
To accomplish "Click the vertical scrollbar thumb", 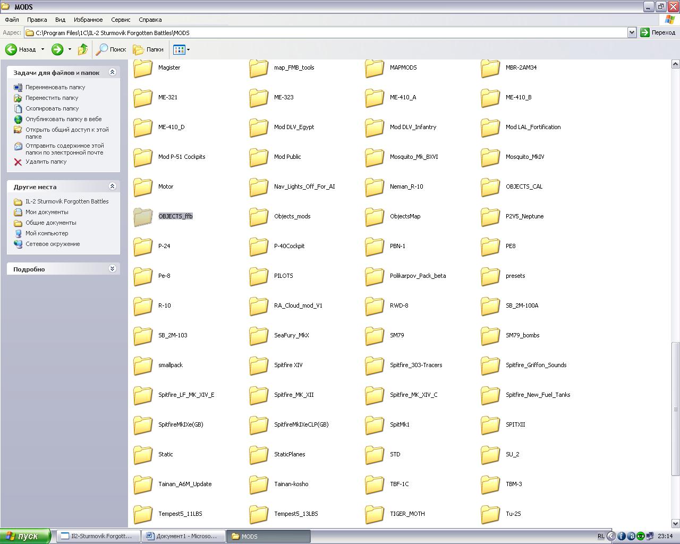I will (675, 409).
